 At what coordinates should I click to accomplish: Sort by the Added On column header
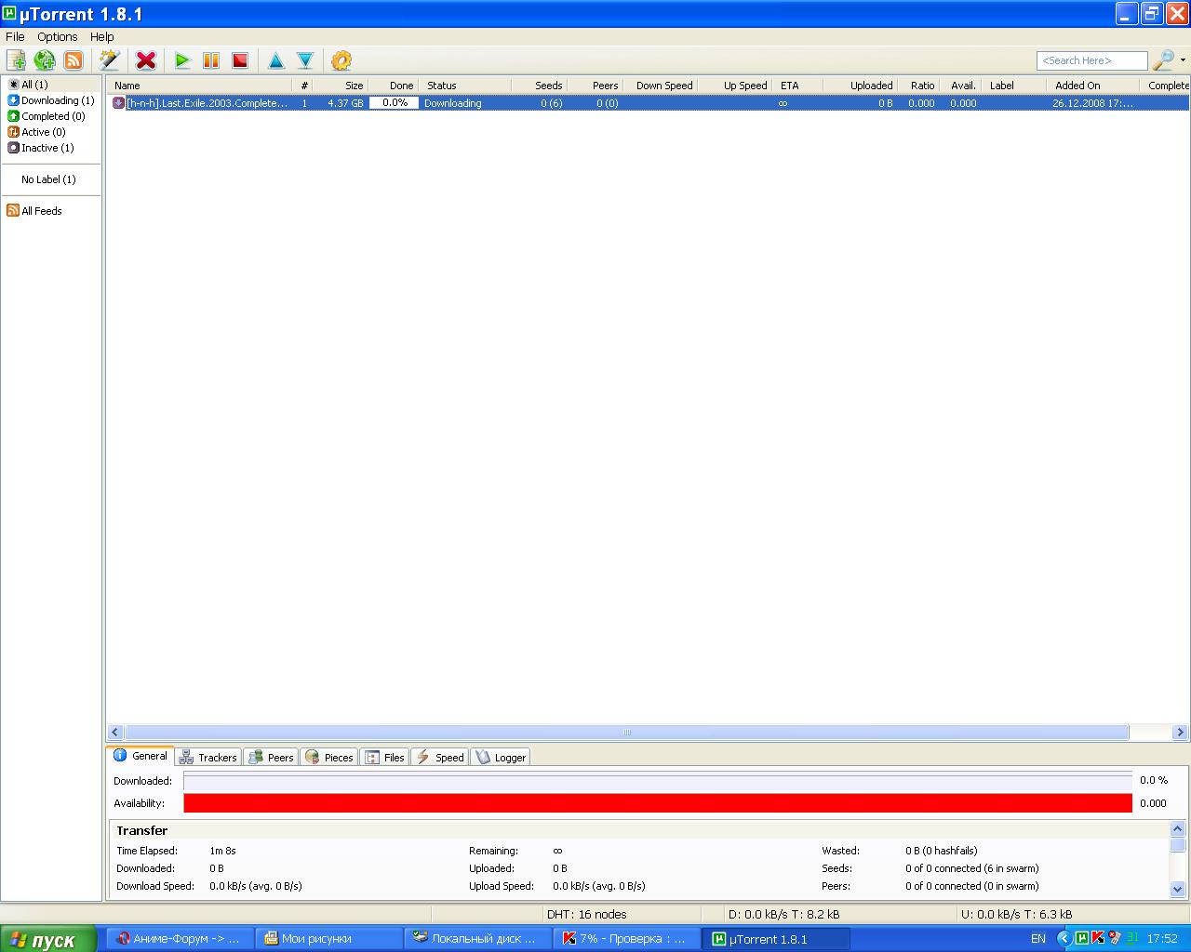coord(1093,86)
